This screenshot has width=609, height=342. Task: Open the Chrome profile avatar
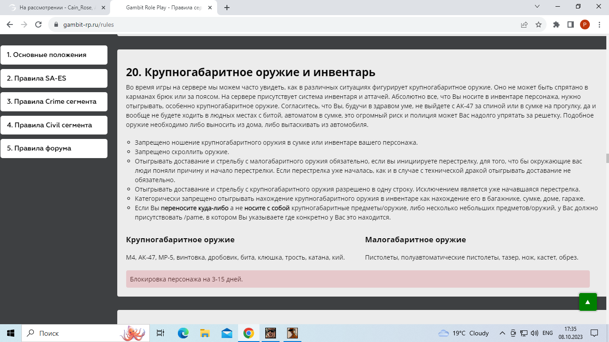tap(584, 24)
